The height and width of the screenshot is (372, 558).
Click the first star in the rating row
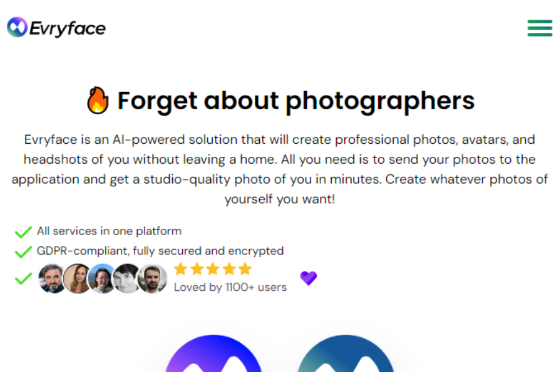[181, 268]
